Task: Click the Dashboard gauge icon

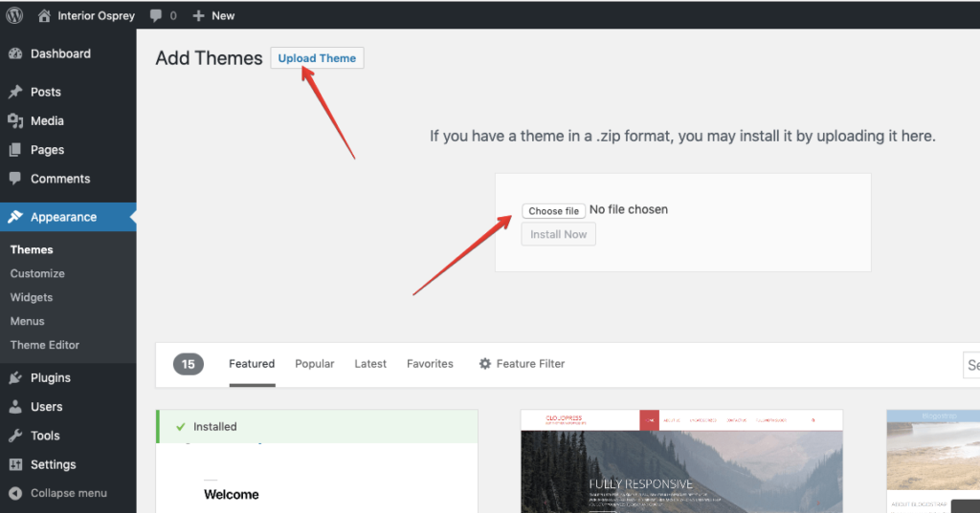Action: (x=15, y=53)
